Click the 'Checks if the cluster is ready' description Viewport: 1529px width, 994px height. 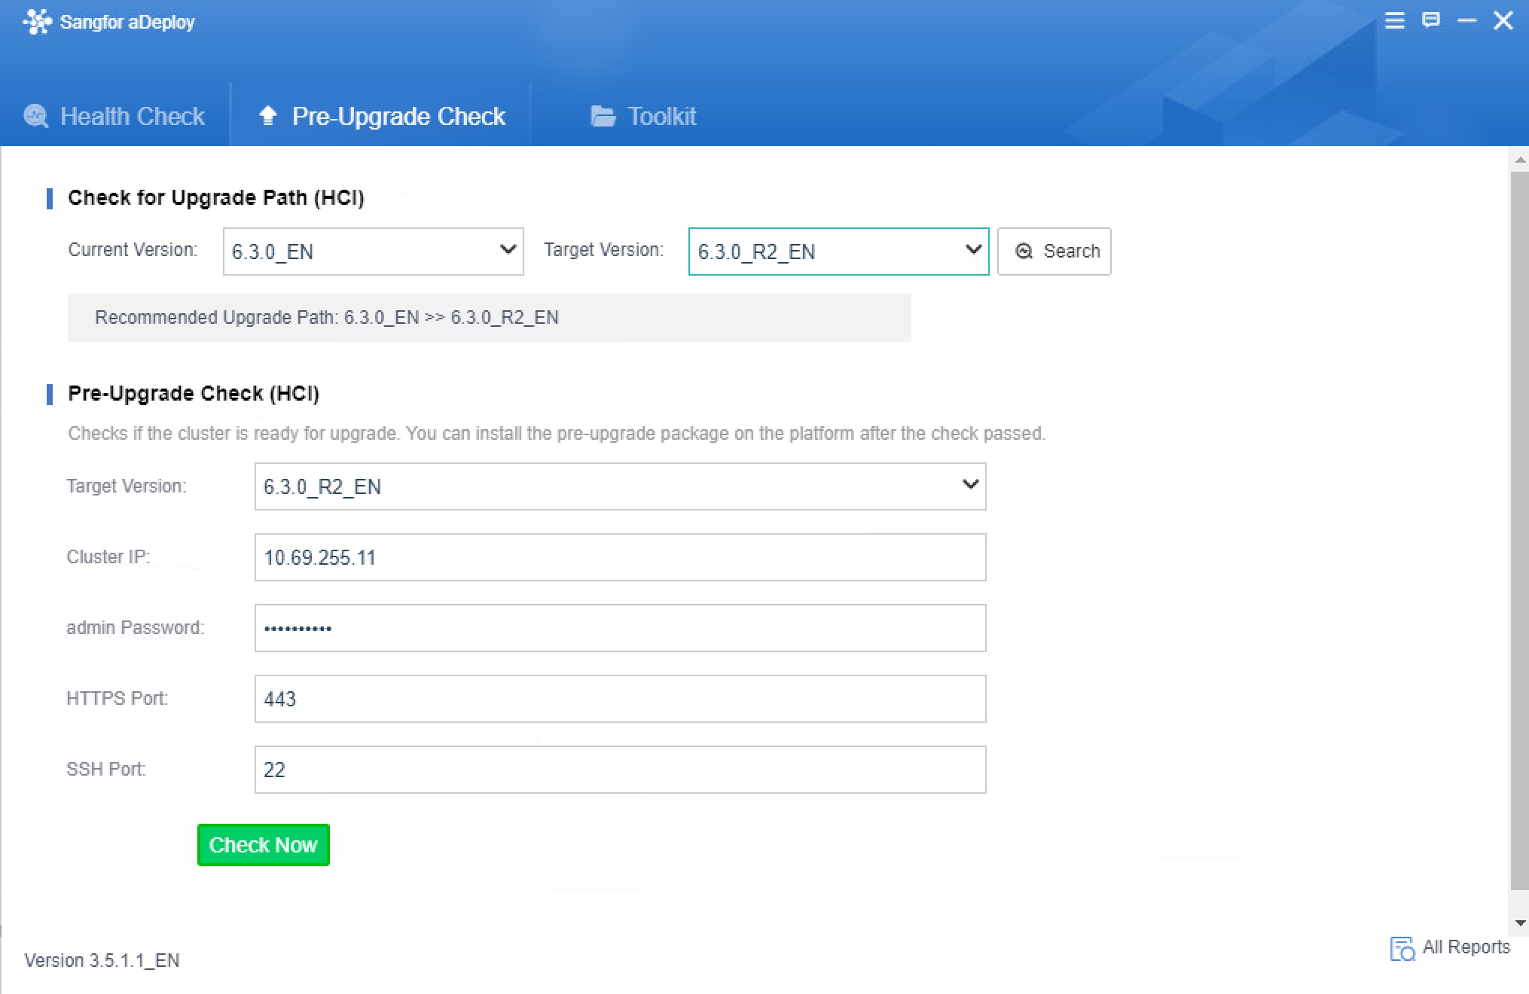click(x=557, y=434)
